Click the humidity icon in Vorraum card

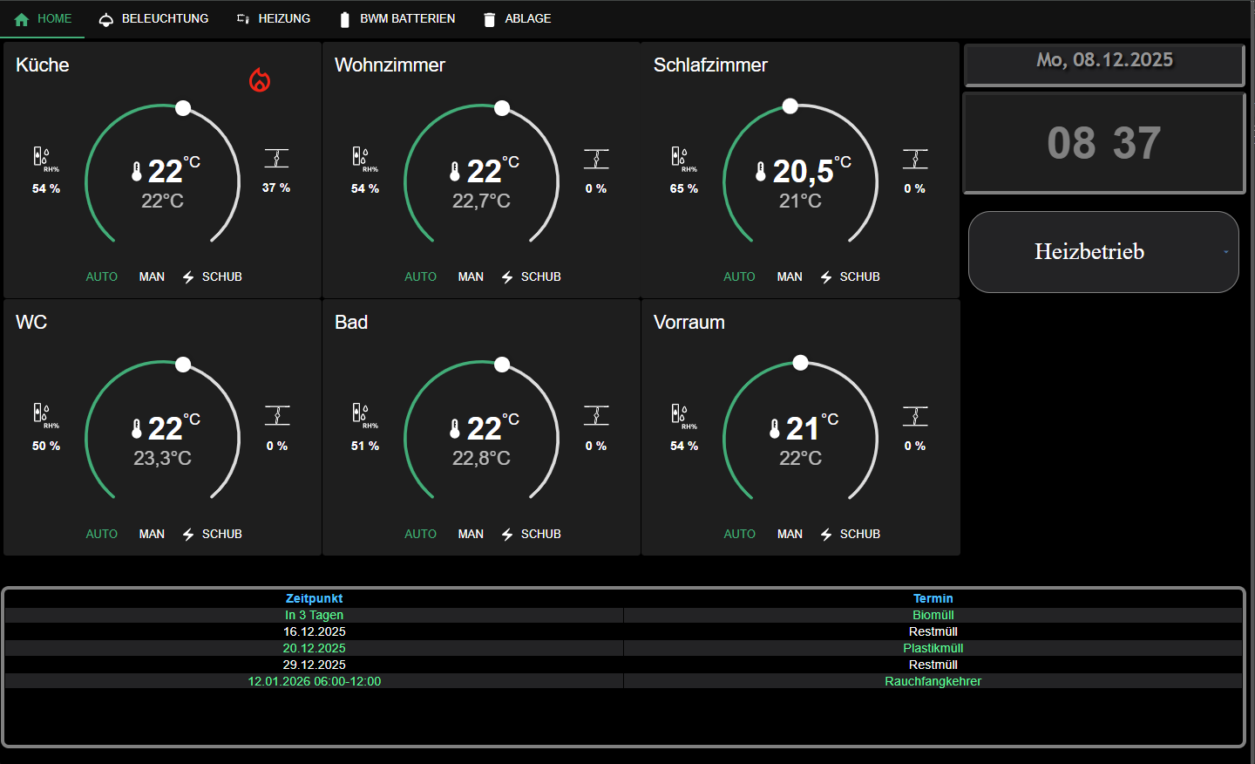pos(680,414)
